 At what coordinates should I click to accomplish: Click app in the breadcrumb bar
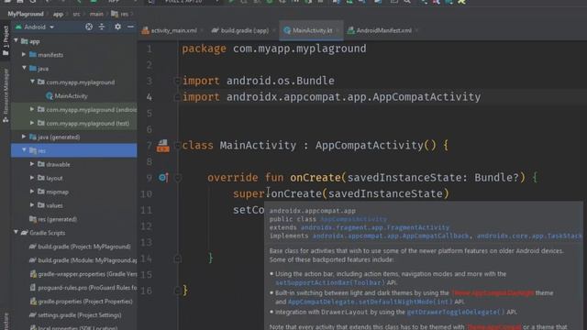[58, 14]
